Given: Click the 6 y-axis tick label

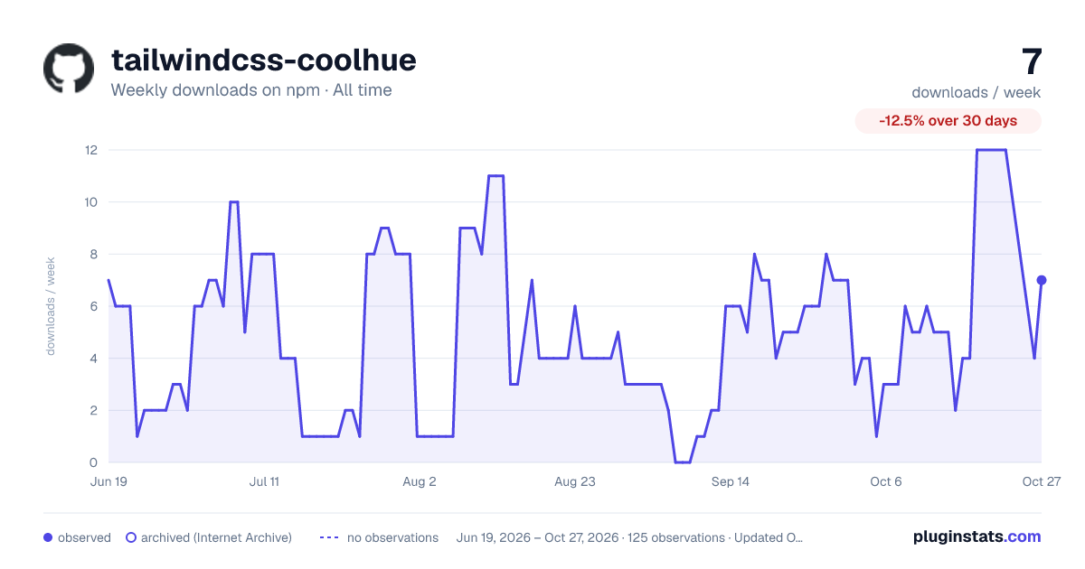Looking at the screenshot, I should click(x=93, y=306).
